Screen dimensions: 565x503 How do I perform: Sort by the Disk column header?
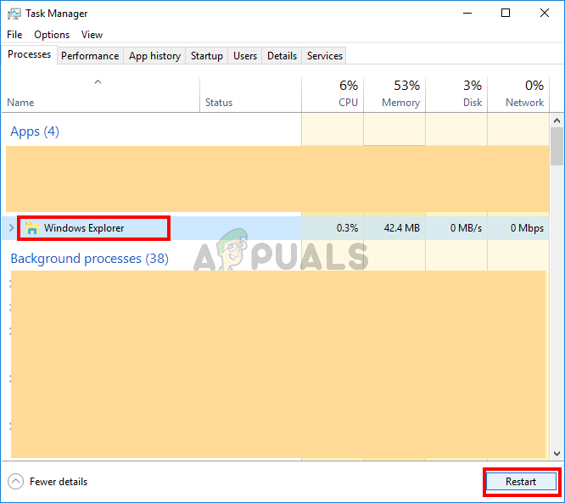pos(456,94)
